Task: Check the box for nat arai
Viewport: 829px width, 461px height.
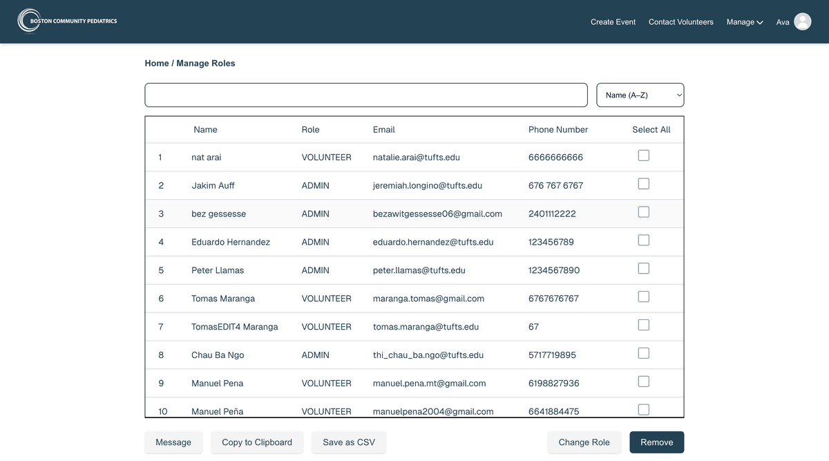Action: [x=643, y=156]
